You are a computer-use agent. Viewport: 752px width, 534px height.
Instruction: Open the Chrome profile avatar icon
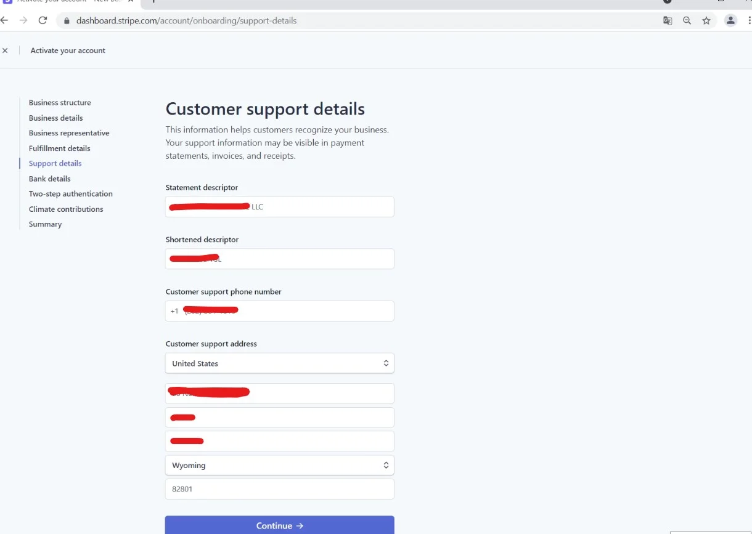(730, 20)
